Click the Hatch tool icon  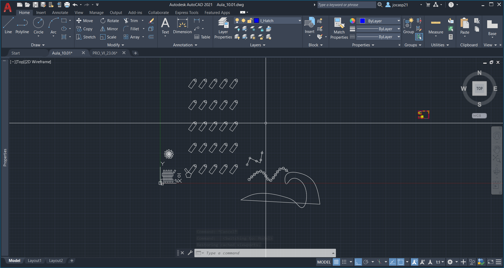pyautogui.click(x=64, y=37)
